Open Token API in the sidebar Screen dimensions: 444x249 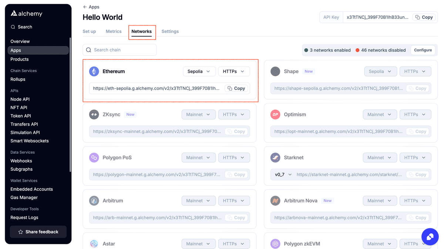tap(21, 116)
